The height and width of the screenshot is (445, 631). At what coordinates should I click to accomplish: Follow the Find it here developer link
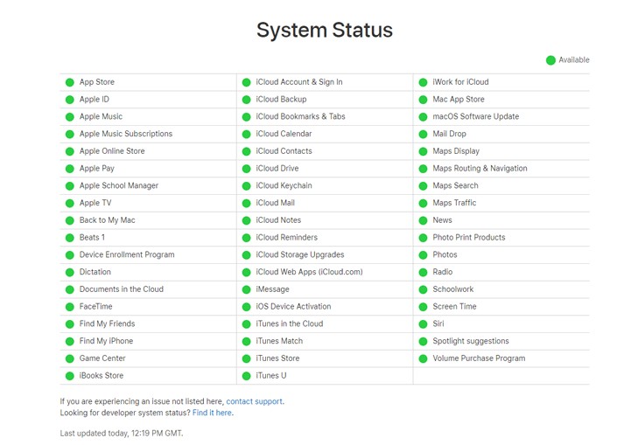[x=212, y=413]
